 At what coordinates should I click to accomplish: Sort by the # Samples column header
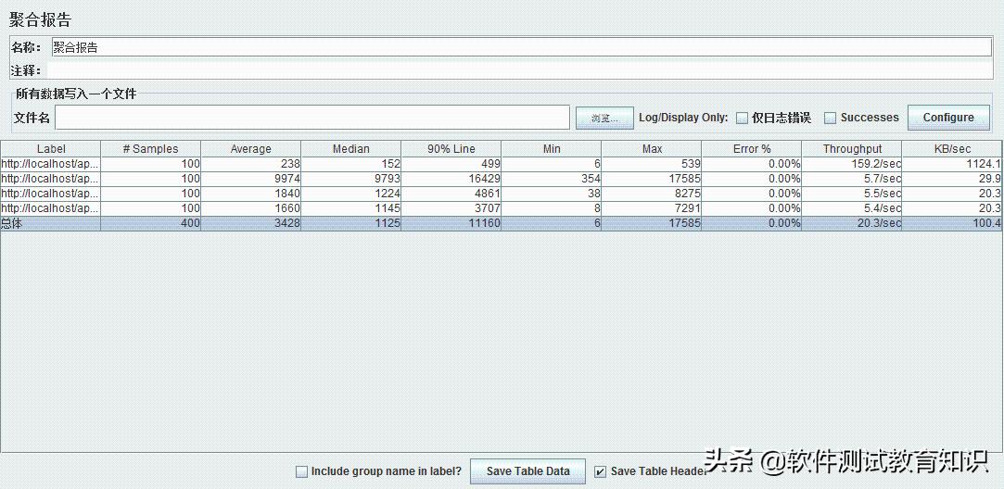pyautogui.click(x=150, y=149)
